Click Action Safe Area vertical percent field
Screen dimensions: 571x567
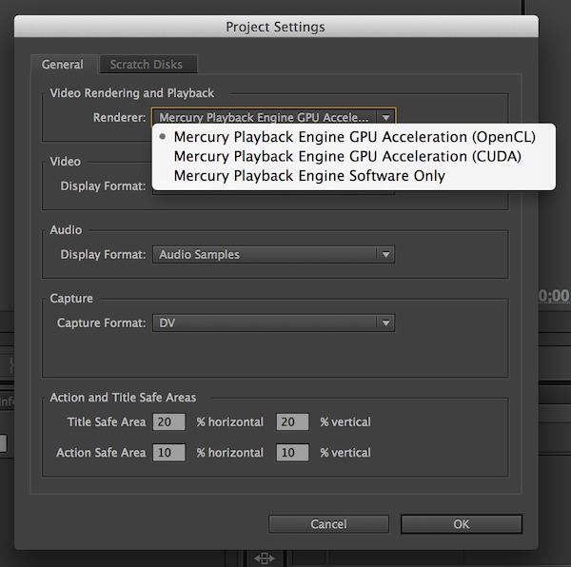(x=292, y=452)
